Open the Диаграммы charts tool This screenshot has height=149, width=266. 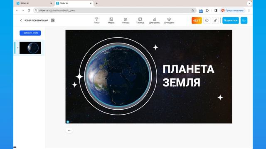pos(155,20)
